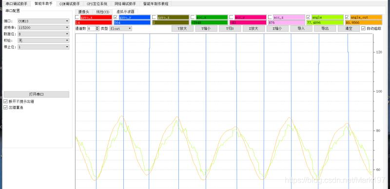Click the gyro_x value field showing 14

94,22
